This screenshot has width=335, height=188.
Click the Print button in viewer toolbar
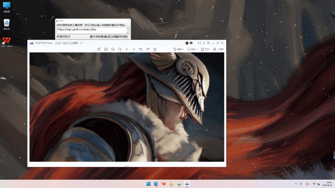205,49
